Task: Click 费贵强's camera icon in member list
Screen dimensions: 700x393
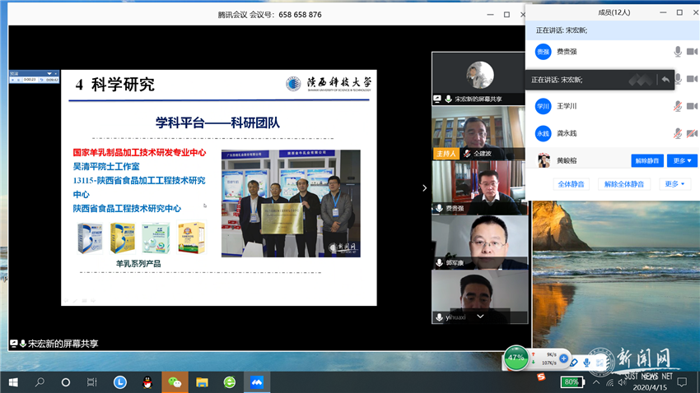Action: (x=692, y=51)
